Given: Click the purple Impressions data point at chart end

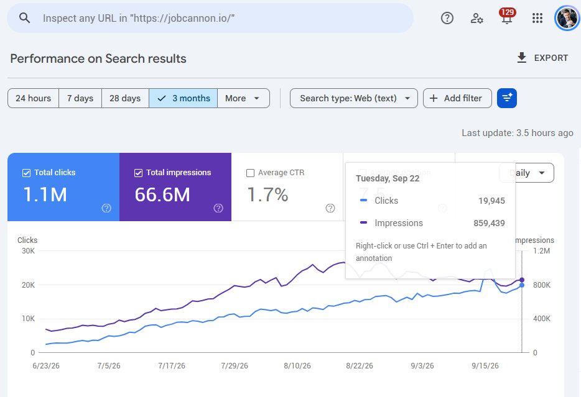Looking at the screenshot, I should click(x=522, y=280).
